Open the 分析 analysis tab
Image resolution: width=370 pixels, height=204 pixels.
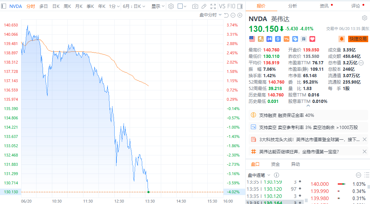(x=293, y=6)
